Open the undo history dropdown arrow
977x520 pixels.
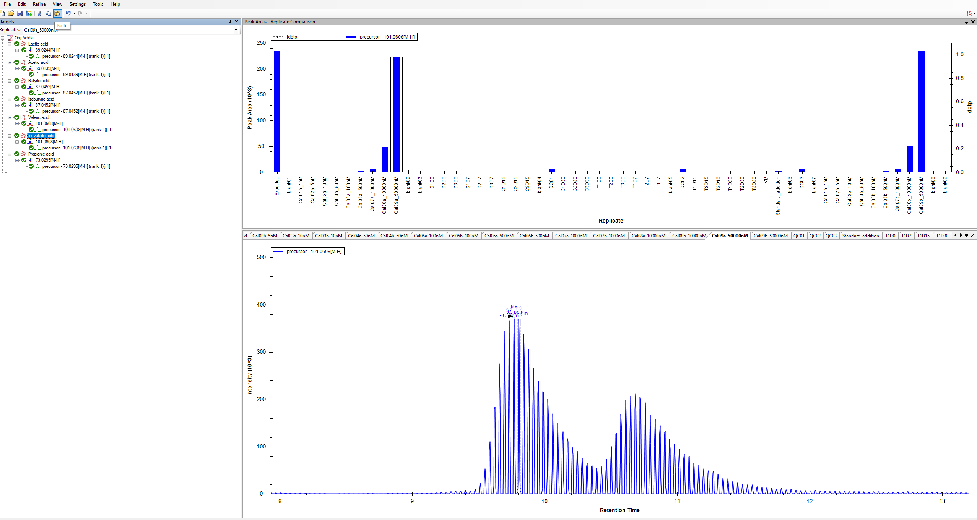(x=74, y=13)
